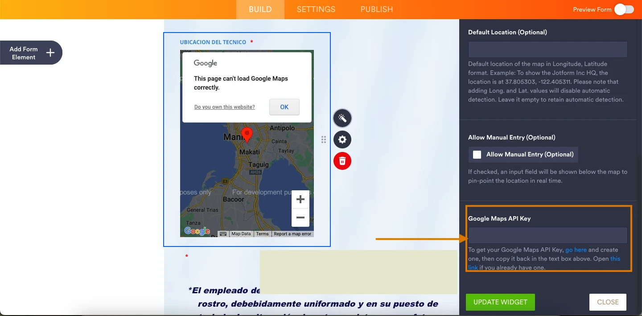Switch to the SETTINGS tab
Screen dimensions: 642x316
[x=316, y=9]
